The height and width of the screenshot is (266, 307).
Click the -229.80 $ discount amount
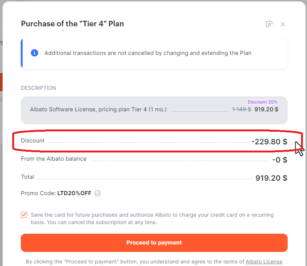pos(269,141)
